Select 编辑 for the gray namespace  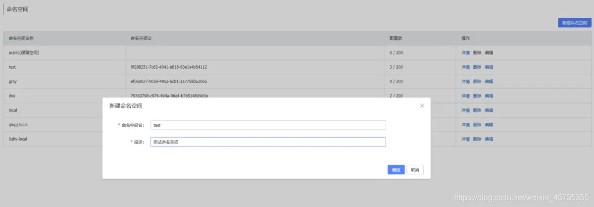tap(489, 81)
